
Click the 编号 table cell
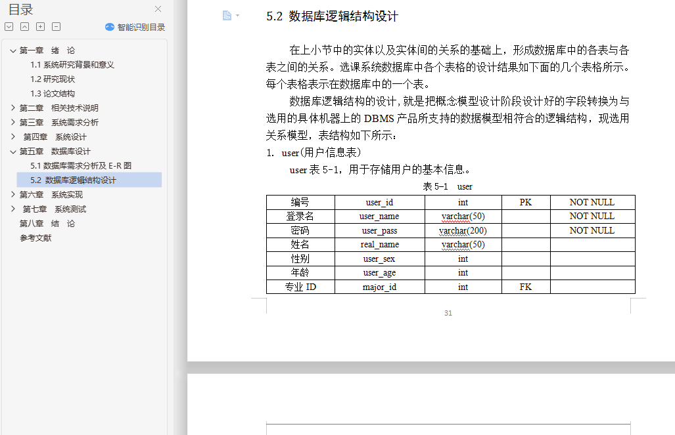pyautogui.click(x=300, y=202)
